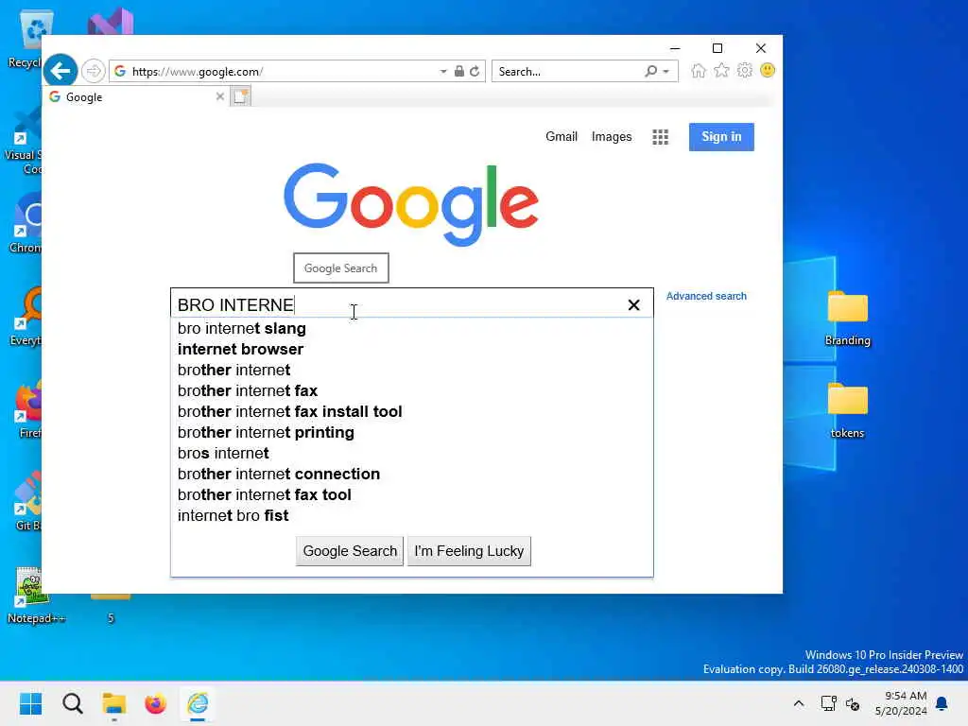Select the Branding folder on desktop
The width and height of the screenshot is (968, 726).
point(847,319)
